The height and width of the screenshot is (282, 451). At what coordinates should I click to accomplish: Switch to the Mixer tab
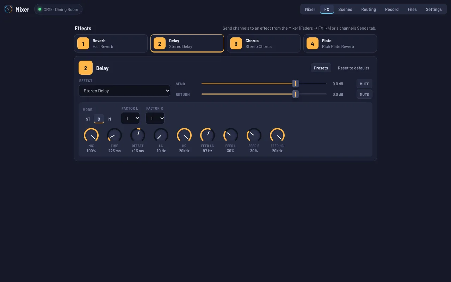[x=310, y=10]
